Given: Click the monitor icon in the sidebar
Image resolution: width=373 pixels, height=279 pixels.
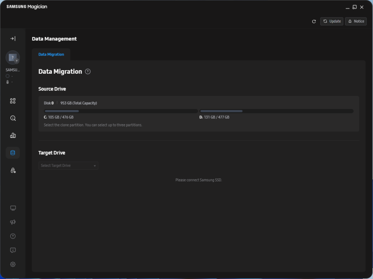Looking at the screenshot, I should point(13,208).
